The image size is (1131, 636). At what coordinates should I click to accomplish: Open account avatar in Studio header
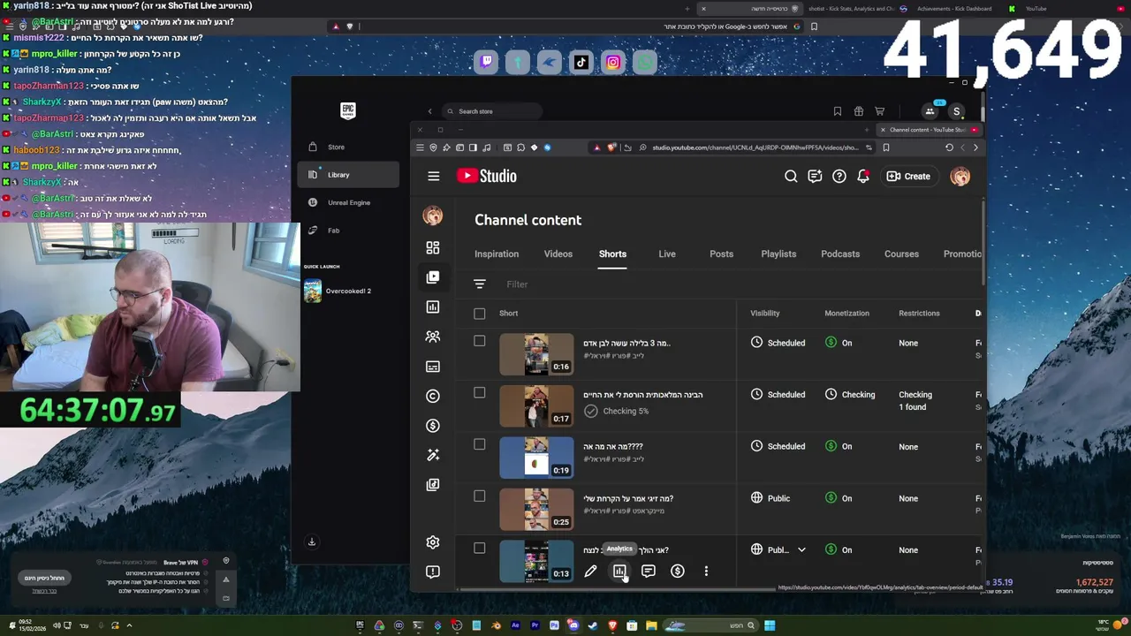click(x=960, y=177)
